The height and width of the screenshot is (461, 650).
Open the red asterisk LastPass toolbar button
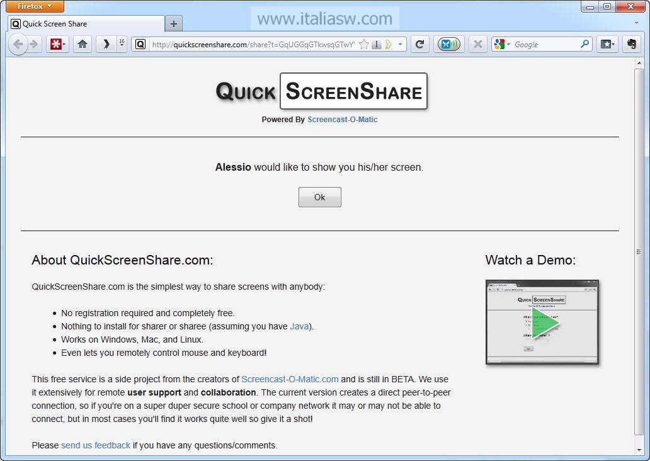coord(57,44)
